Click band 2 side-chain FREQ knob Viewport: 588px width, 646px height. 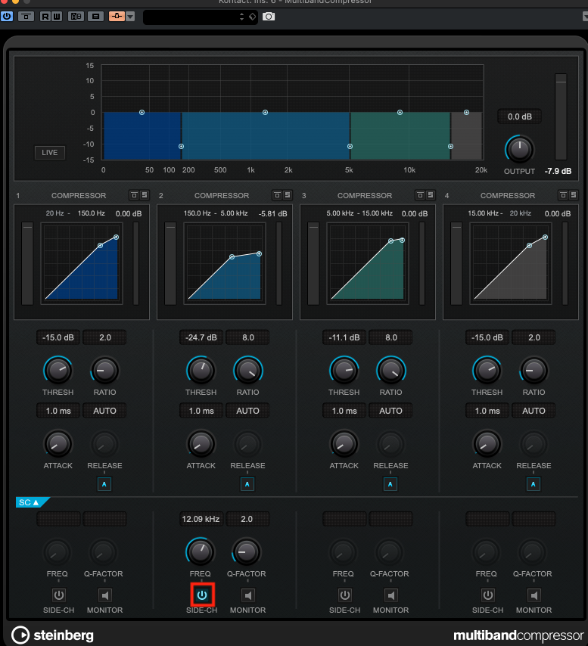pyautogui.click(x=201, y=551)
